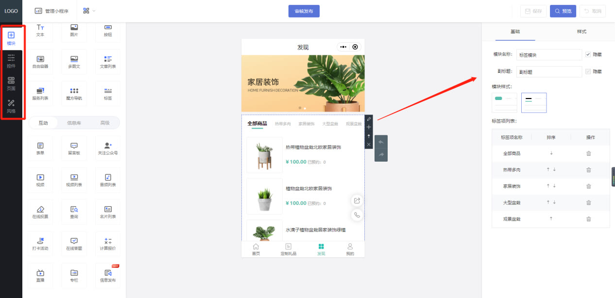615x298 pixels.
Task: Click the 模块名称 input field
Action: [x=549, y=55]
